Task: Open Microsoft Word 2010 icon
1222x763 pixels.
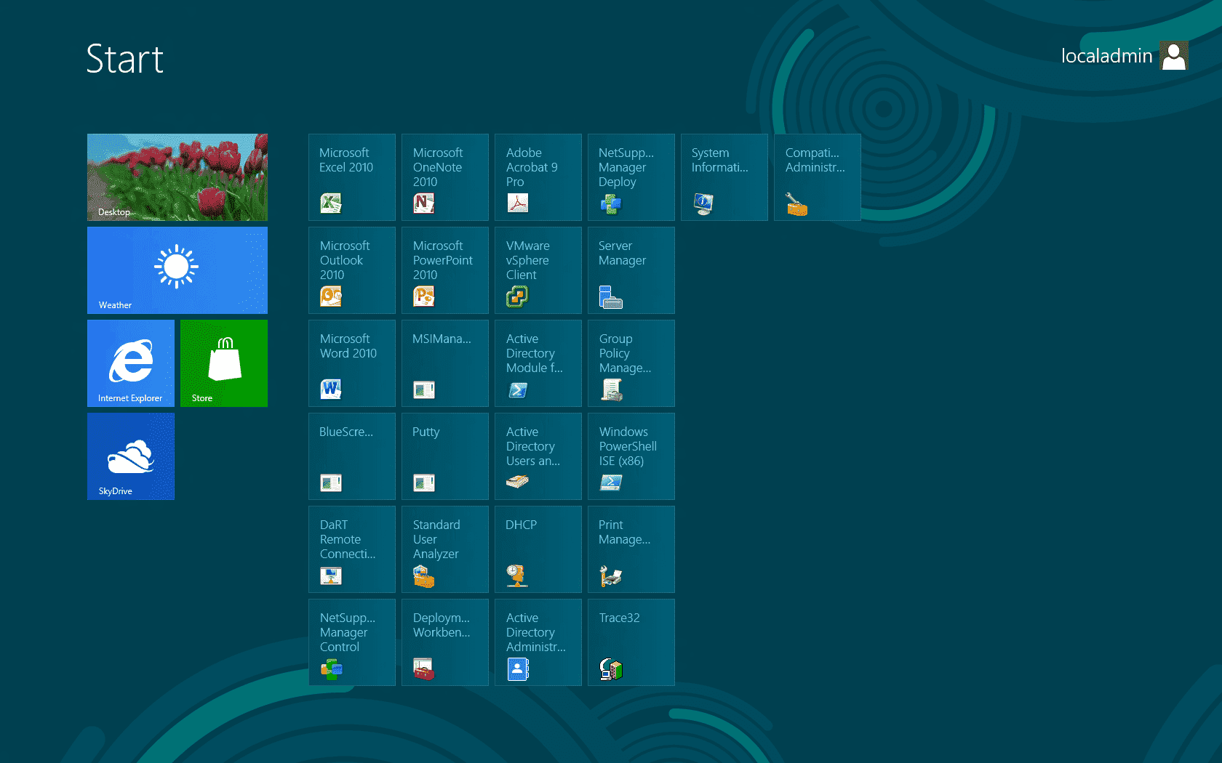Action: [331, 389]
